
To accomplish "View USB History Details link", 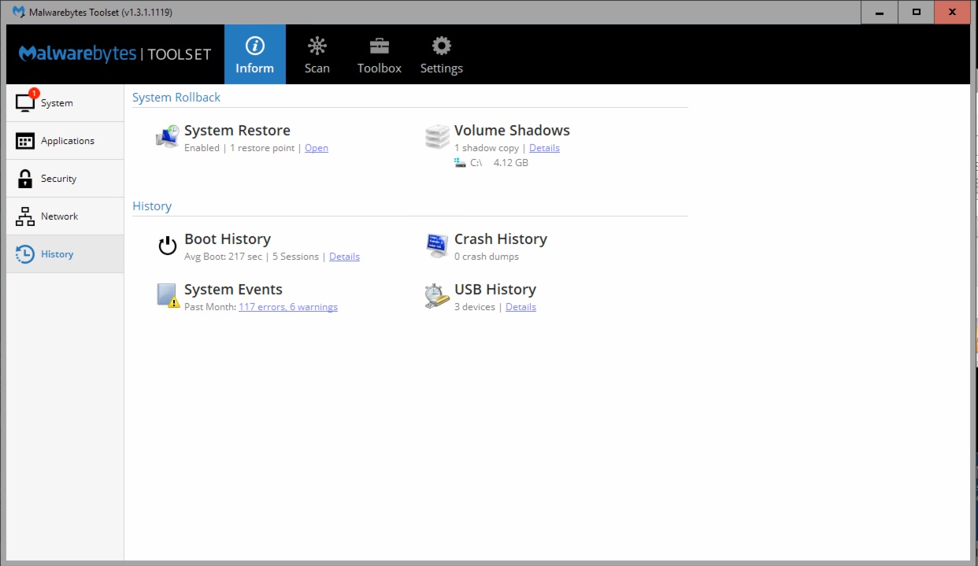I will click(x=520, y=307).
